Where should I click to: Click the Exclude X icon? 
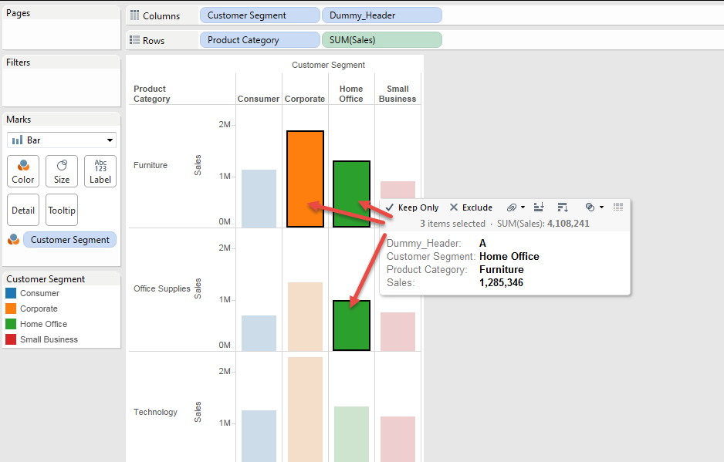click(454, 207)
